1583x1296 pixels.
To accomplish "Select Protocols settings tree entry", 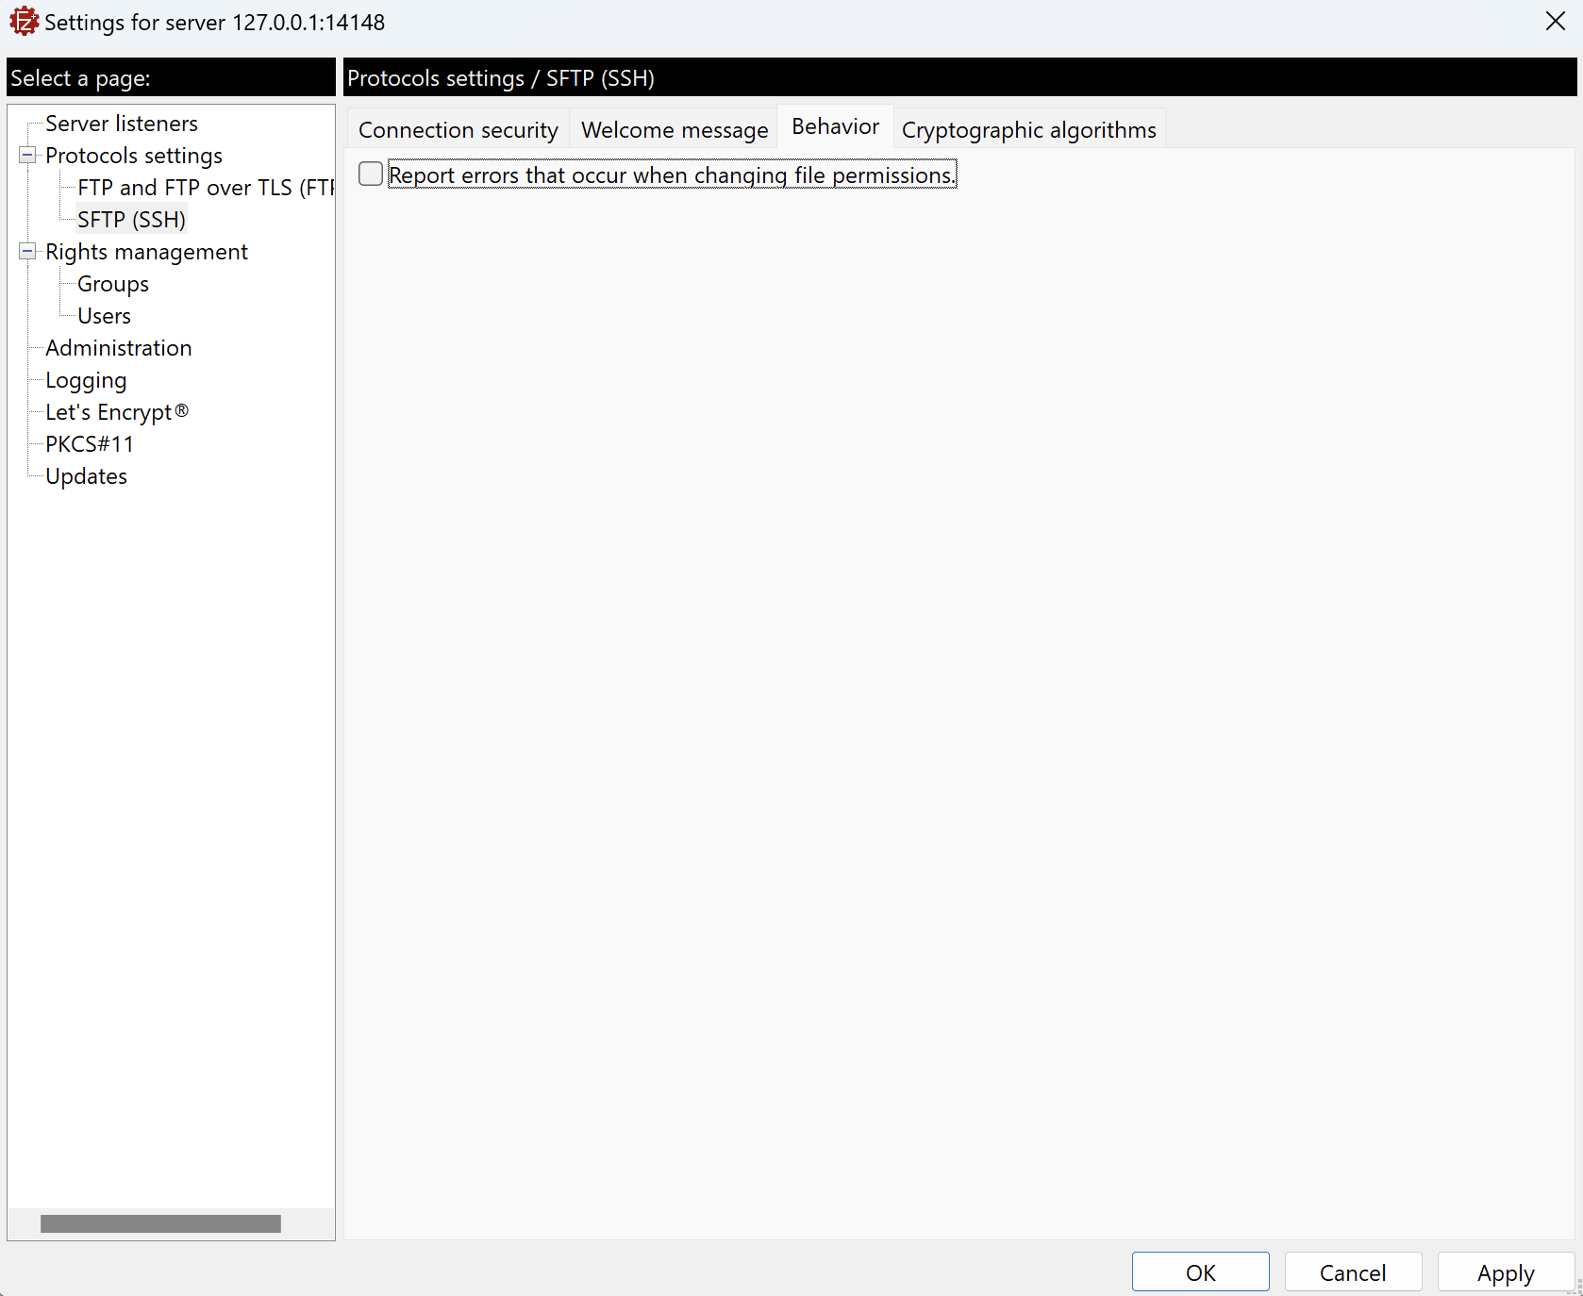I will pos(134,156).
